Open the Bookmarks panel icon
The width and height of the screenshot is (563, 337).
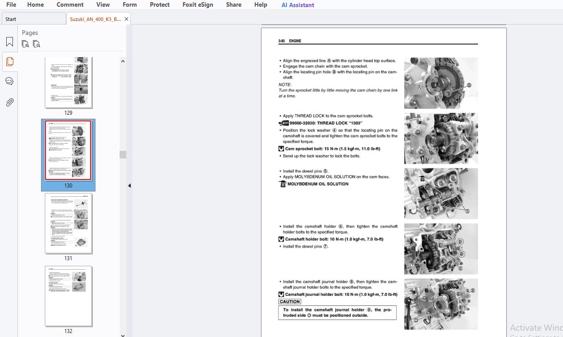coord(9,42)
